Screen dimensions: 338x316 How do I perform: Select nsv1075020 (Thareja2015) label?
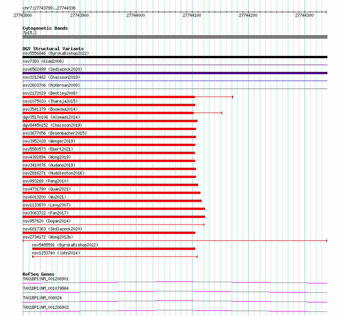50,101
